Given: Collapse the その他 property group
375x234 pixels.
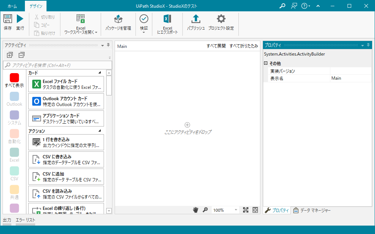Looking at the screenshot, I should 266,63.
